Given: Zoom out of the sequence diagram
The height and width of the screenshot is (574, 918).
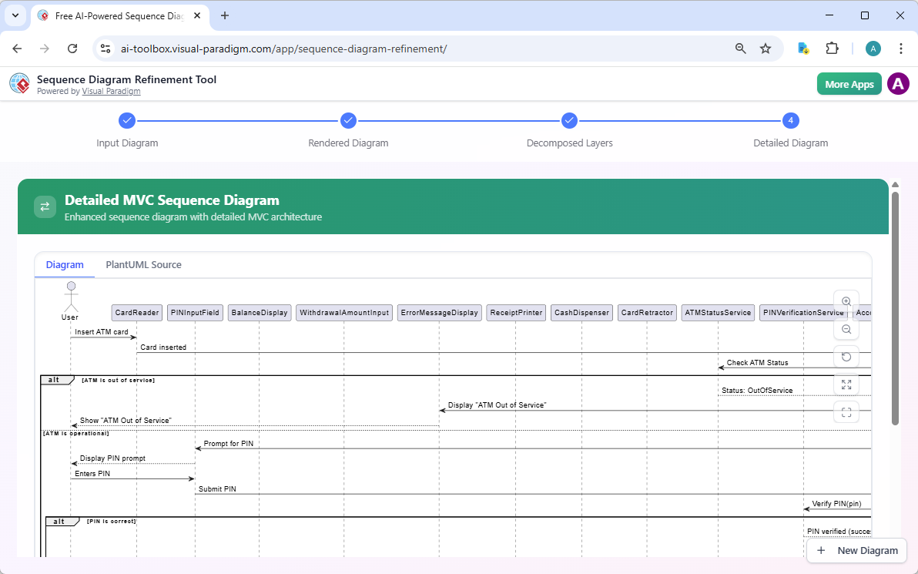Looking at the screenshot, I should (846, 329).
